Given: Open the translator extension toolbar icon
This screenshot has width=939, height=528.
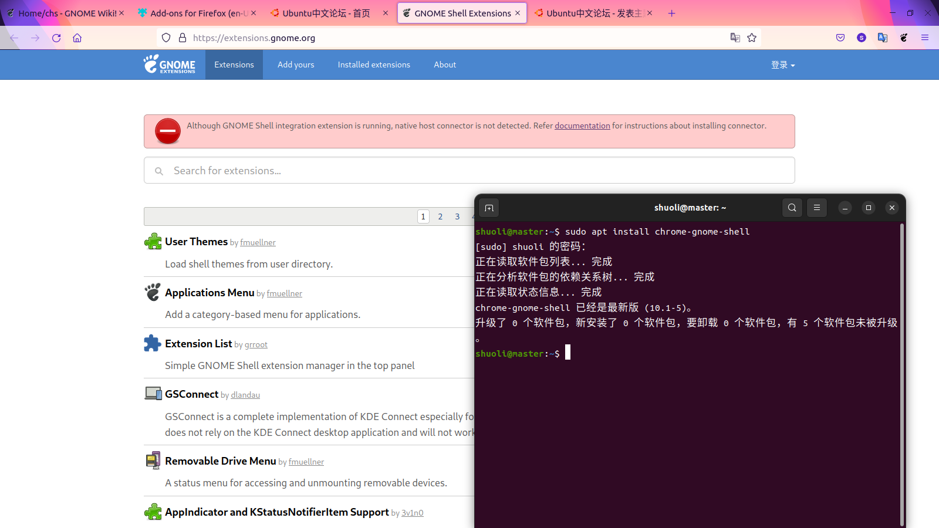Looking at the screenshot, I should coord(883,38).
